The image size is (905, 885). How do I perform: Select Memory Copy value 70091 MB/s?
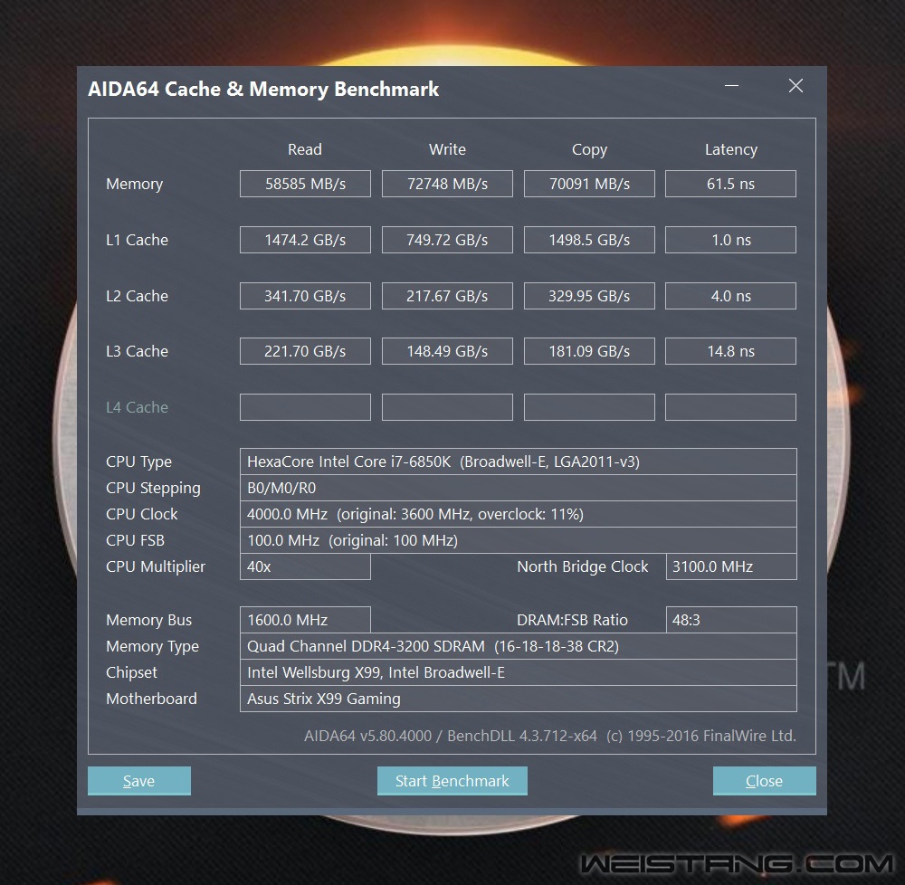[589, 184]
